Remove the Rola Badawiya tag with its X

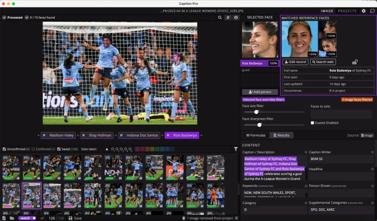coord(168,135)
